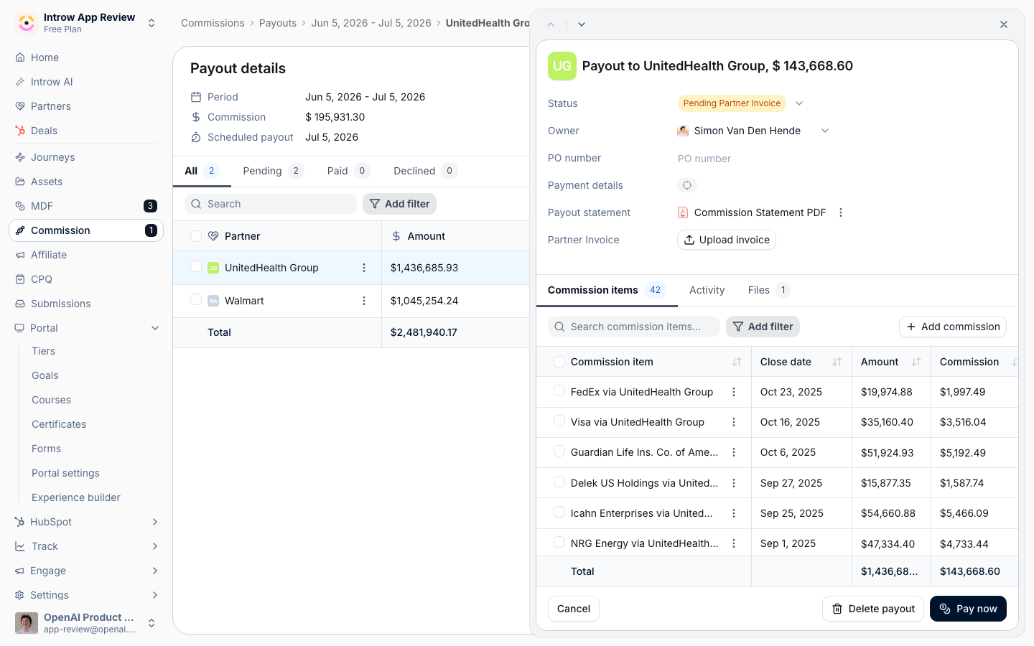Open the Home sidebar item
This screenshot has width=1034, height=646.
[45, 57]
